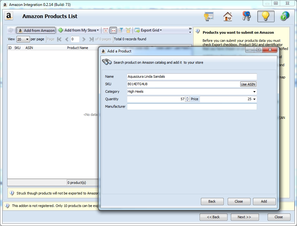
Task: Click the ID column header
Action: coord(10,48)
